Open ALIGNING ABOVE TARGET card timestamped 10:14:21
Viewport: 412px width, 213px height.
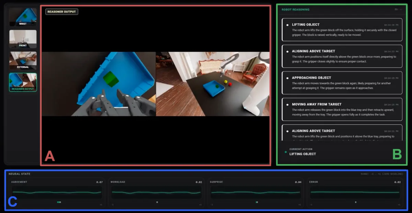coord(342,133)
